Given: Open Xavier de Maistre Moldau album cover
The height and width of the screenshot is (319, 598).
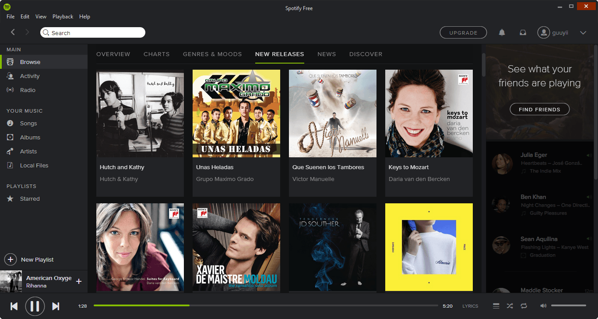Looking at the screenshot, I should (236, 247).
